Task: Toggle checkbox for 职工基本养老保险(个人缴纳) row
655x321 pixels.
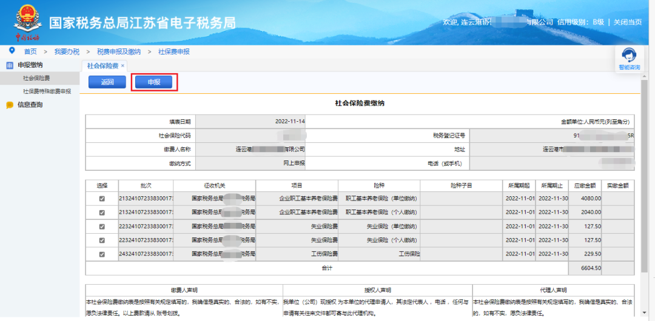Action: pos(102,213)
